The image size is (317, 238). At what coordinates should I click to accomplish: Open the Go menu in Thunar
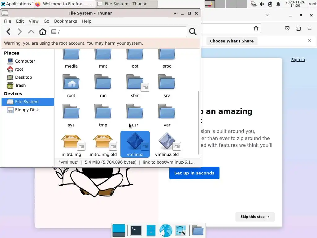tap(46, 21)
